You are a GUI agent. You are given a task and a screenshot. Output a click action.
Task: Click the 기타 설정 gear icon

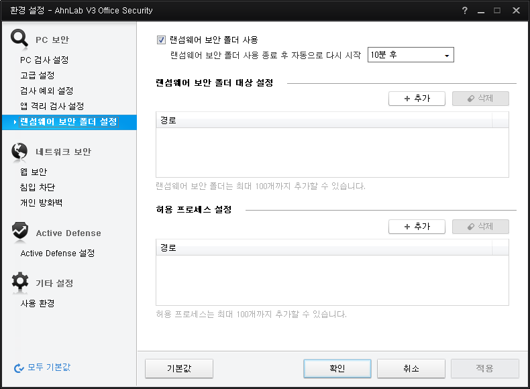20,281
